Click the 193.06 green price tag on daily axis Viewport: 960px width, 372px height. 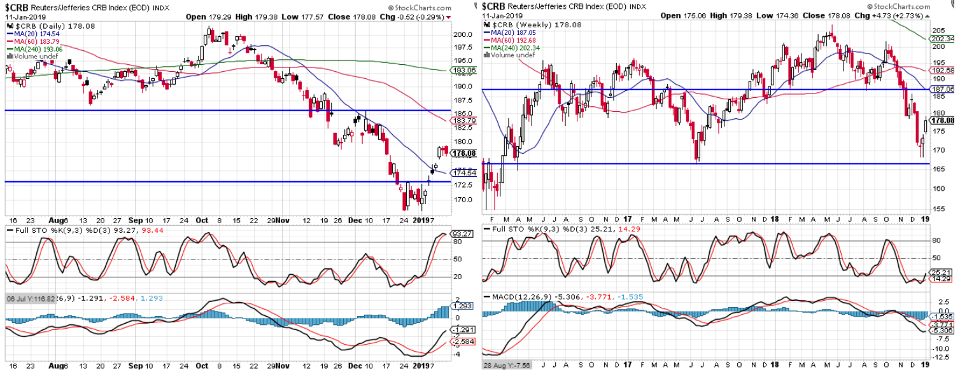click(464, 70)
